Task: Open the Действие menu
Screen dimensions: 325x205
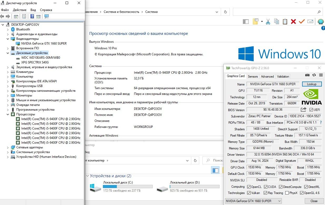Action: (19, 10)
